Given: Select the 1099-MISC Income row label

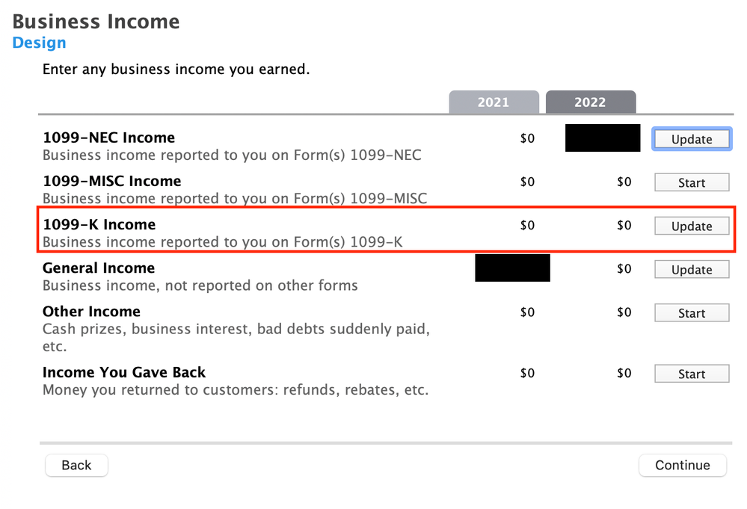Looking at the screenshot, I should [x=111, y=181].
